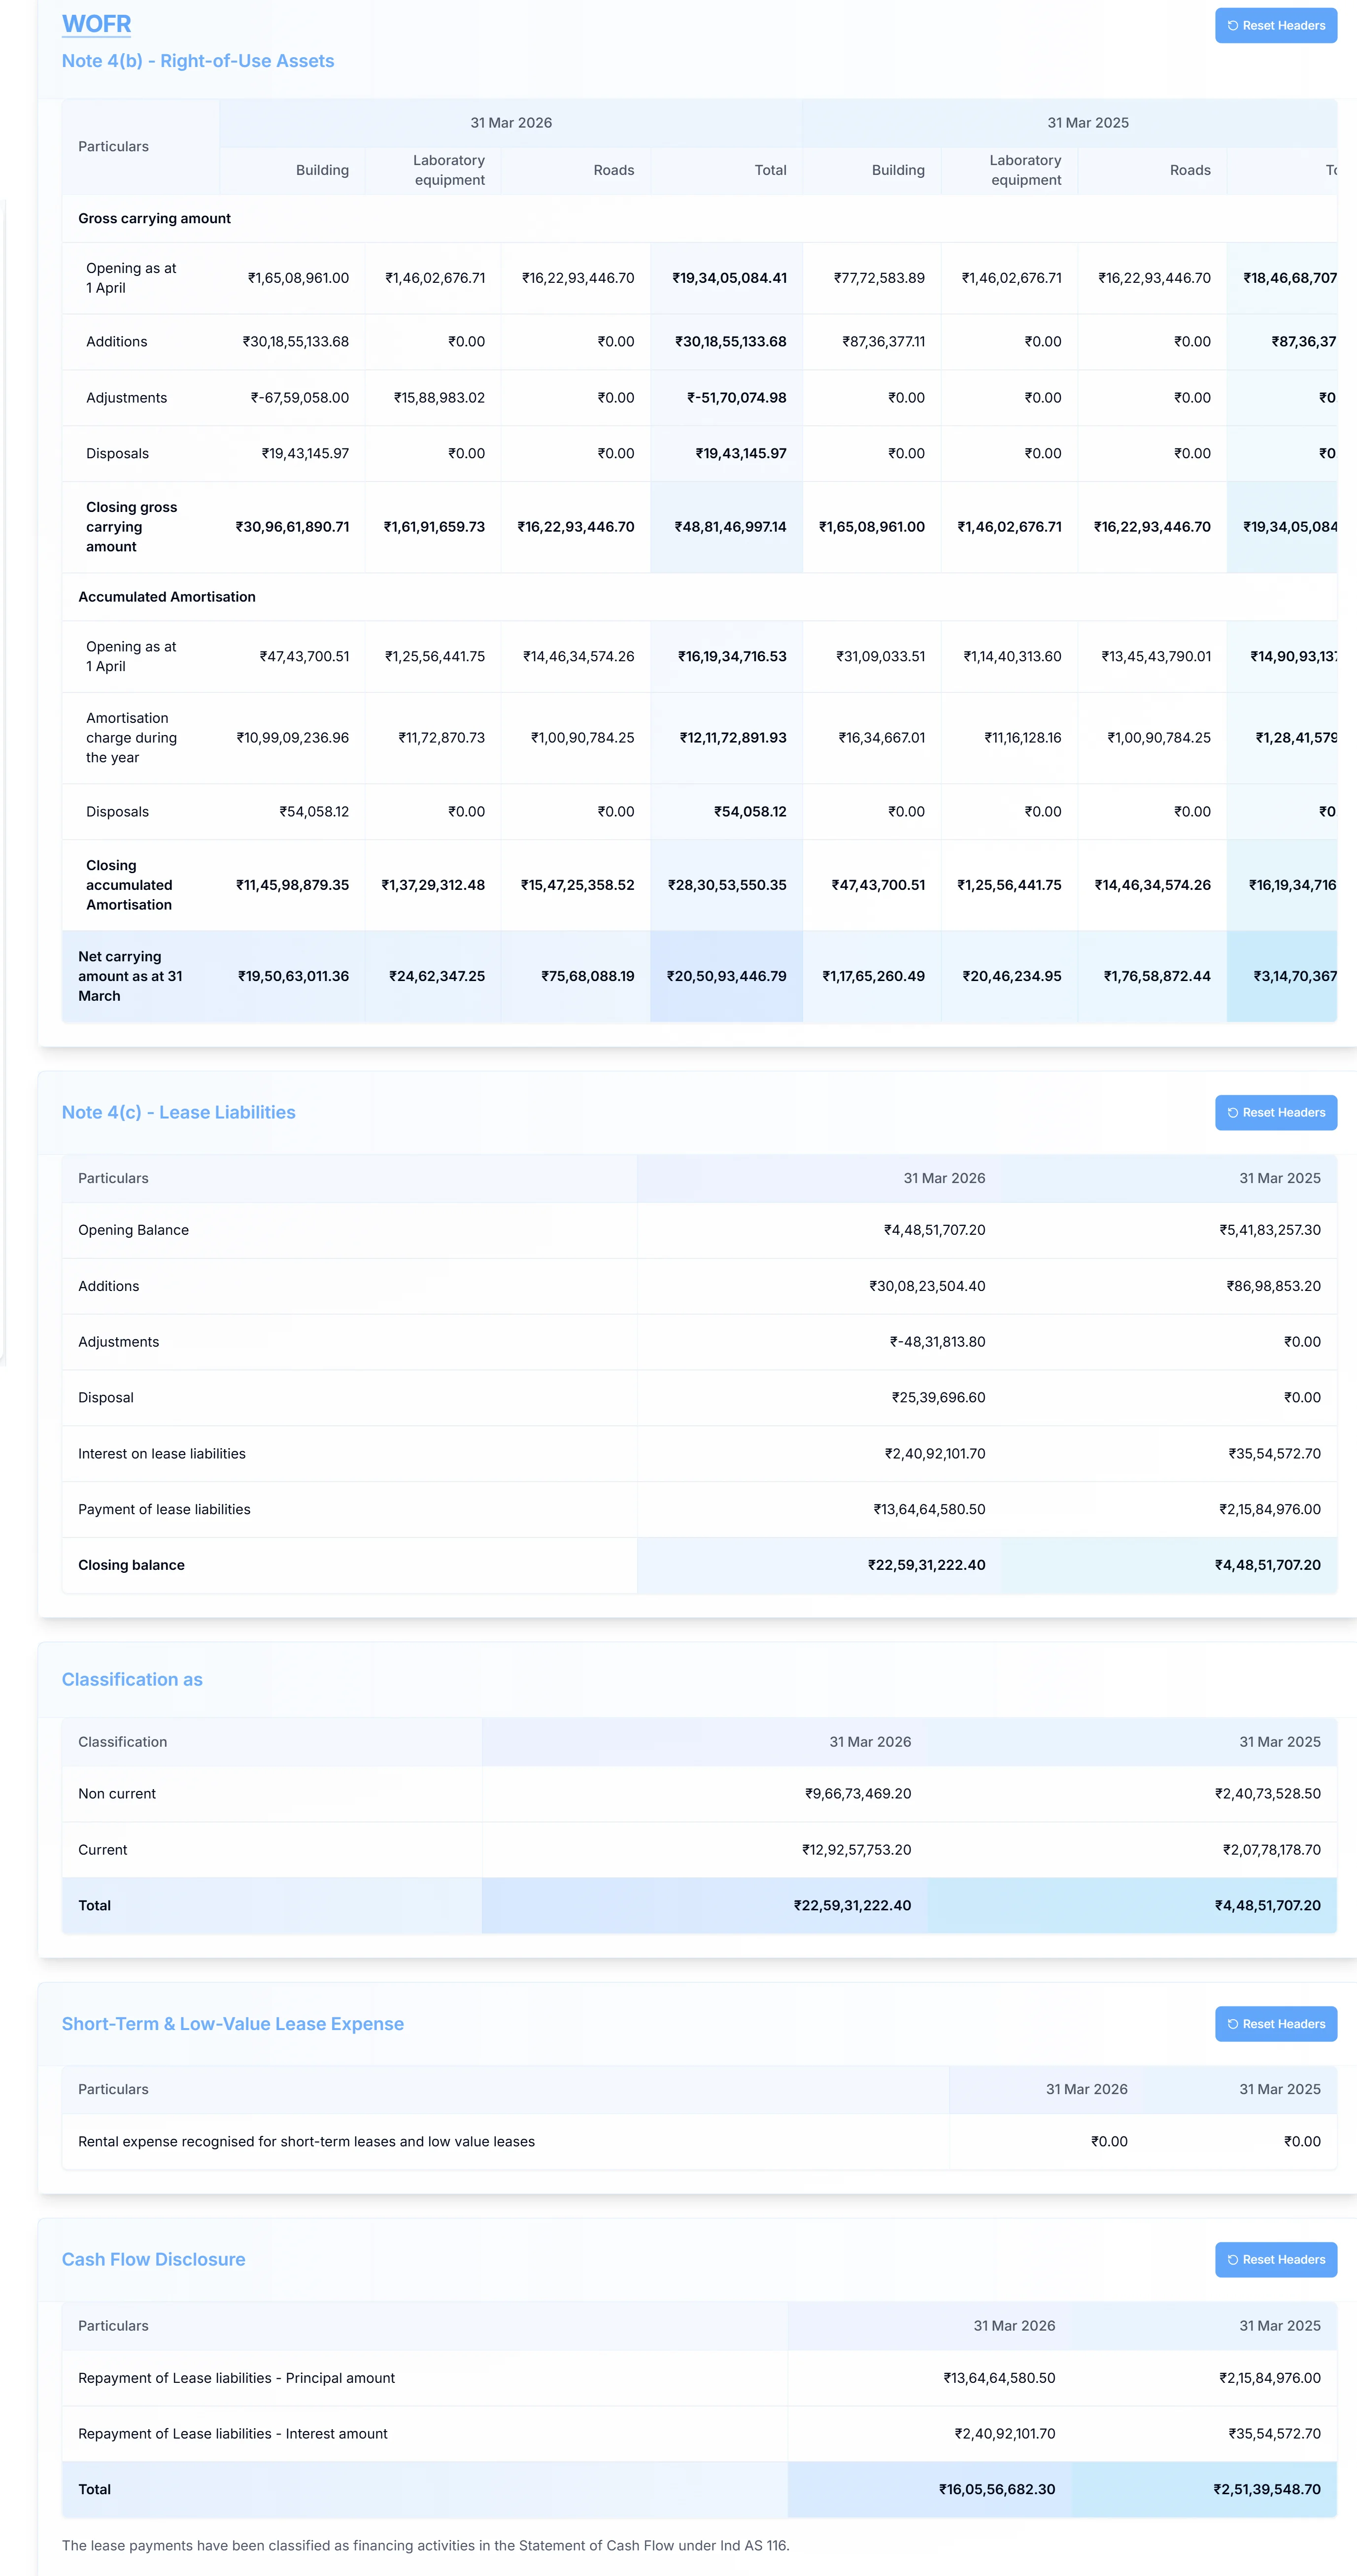This screenshot has height=2576, width=1357.
Task: Select 2025 non current value ₹2,40,73,528.50
Action: [x=1268, y=1794]
